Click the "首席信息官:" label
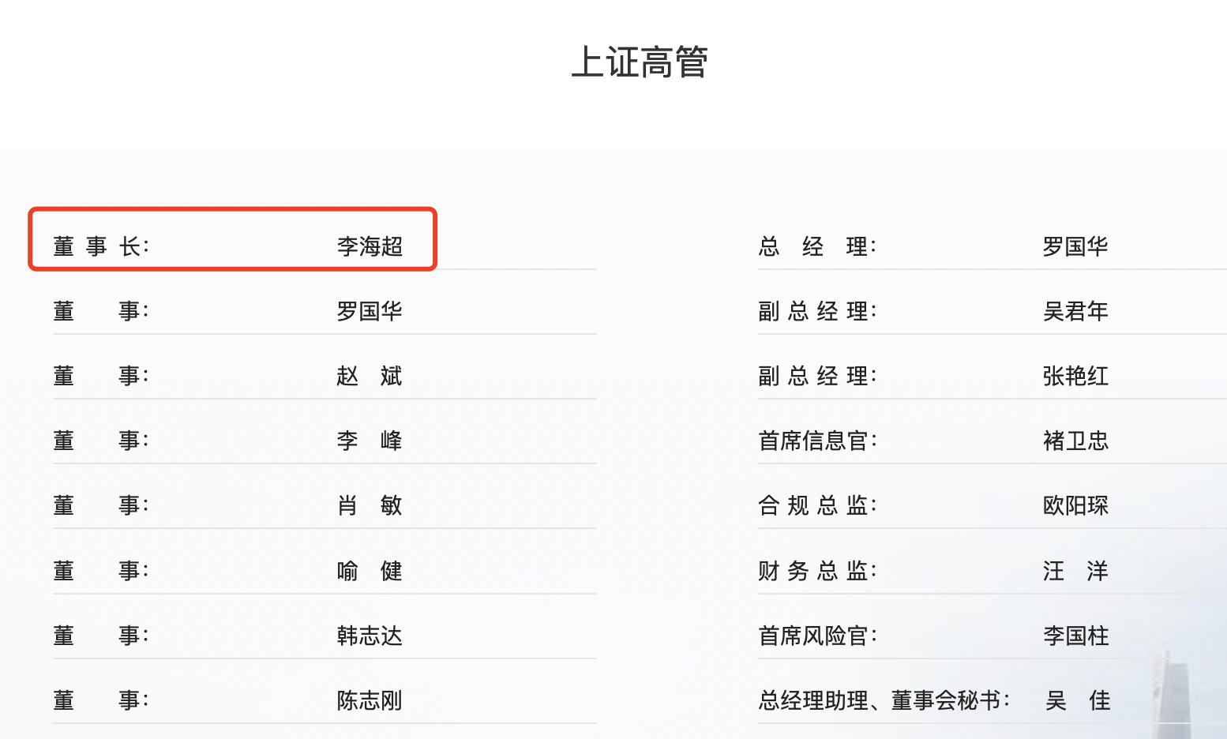 coord(817,441)
